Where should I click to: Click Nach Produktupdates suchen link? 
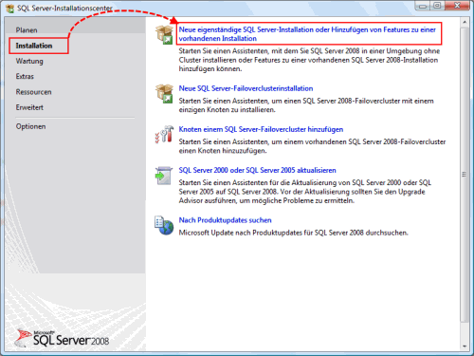tap(225, 220)
